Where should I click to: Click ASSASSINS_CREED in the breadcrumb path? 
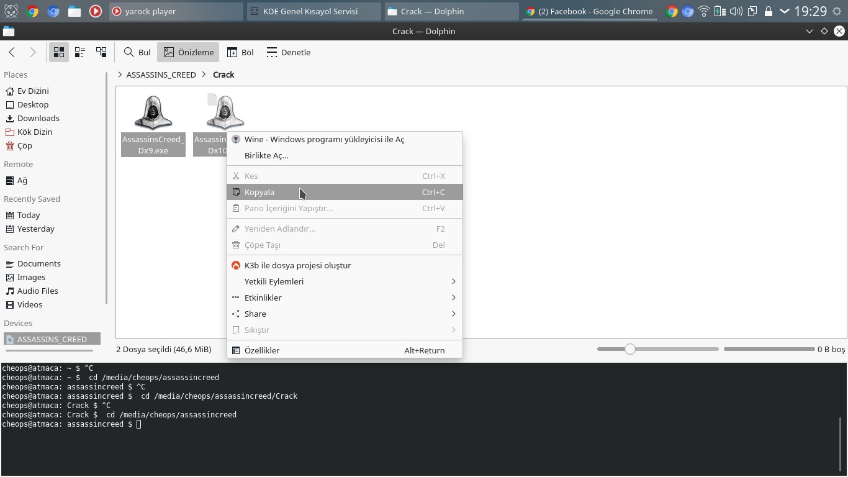(161, 75)
